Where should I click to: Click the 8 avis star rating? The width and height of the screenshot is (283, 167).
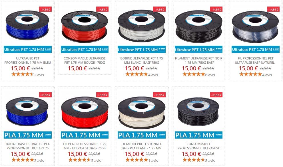(198, 160)
